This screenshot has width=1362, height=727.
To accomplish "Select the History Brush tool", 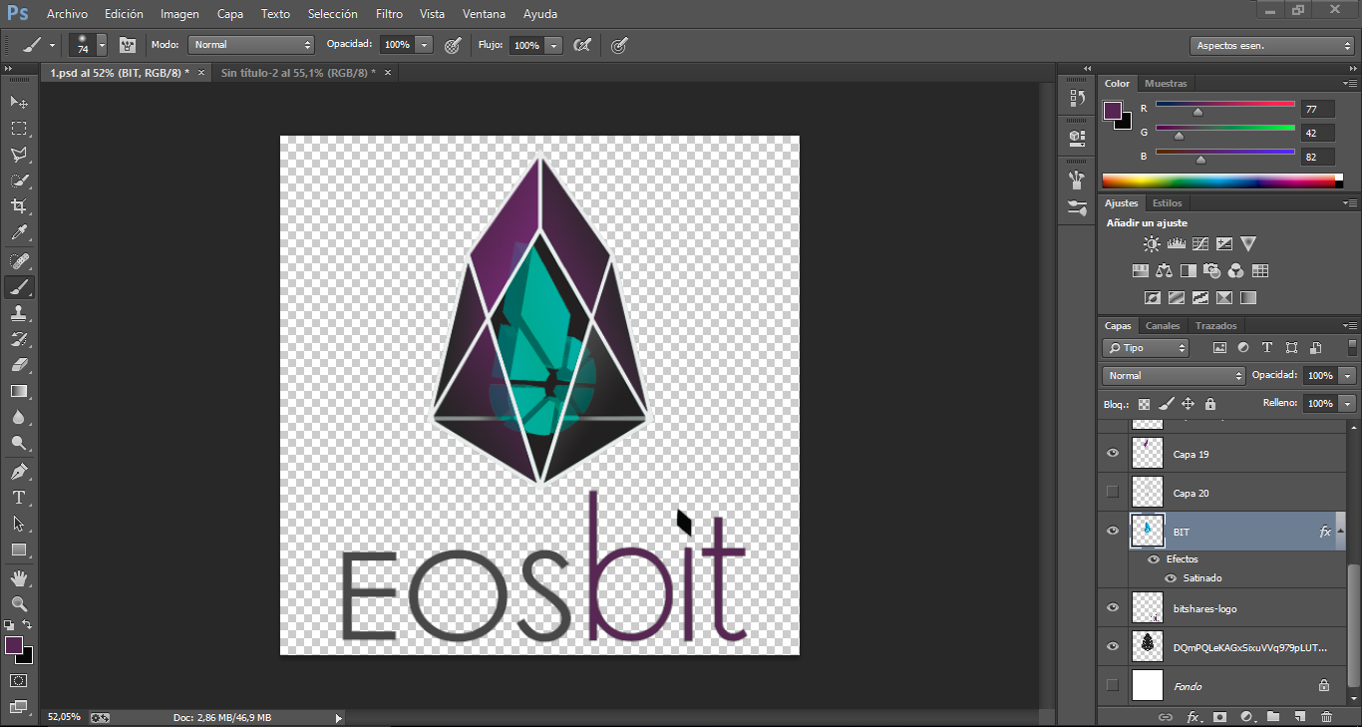I will pos(19,339).
